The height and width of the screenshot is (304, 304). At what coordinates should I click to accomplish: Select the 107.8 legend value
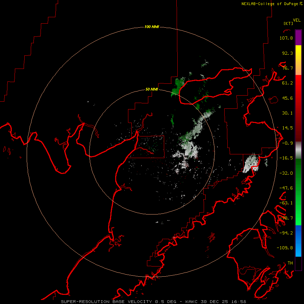[286, 38]
